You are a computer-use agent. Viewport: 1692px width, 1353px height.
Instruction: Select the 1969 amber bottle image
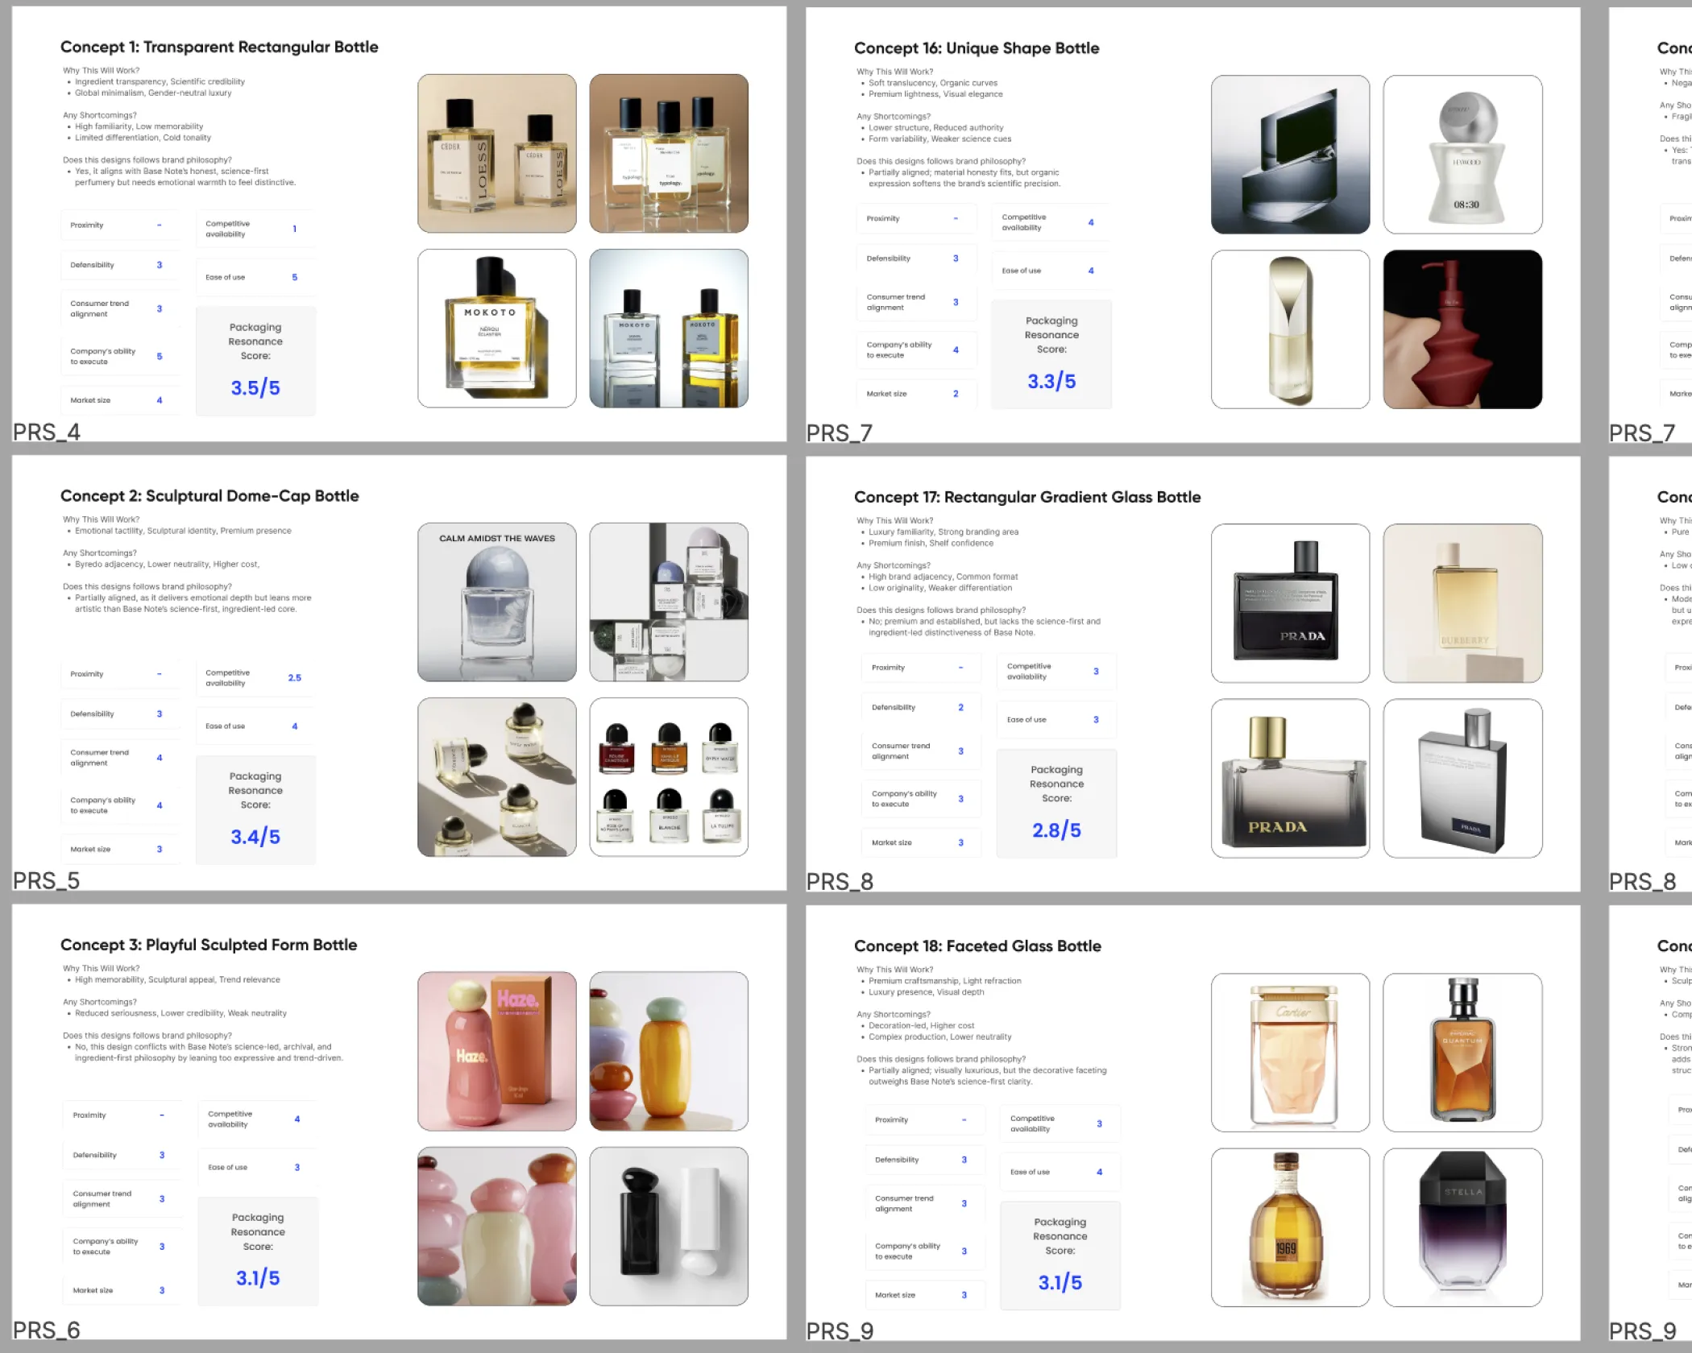click(1290, 1227)
